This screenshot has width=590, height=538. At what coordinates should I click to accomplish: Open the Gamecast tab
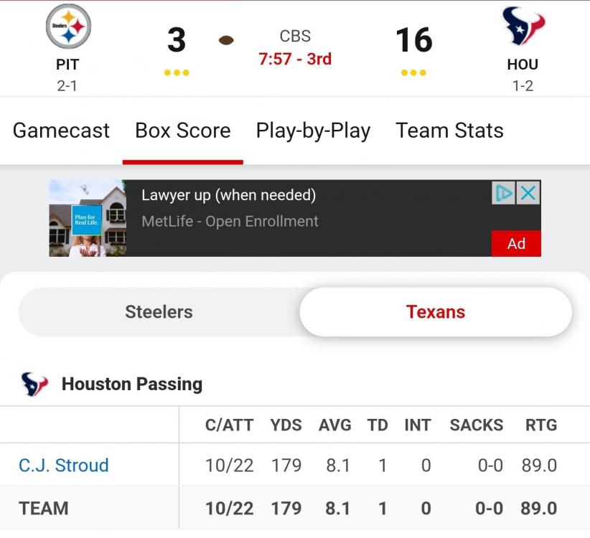pyautogui.click(x=61, y=131)
